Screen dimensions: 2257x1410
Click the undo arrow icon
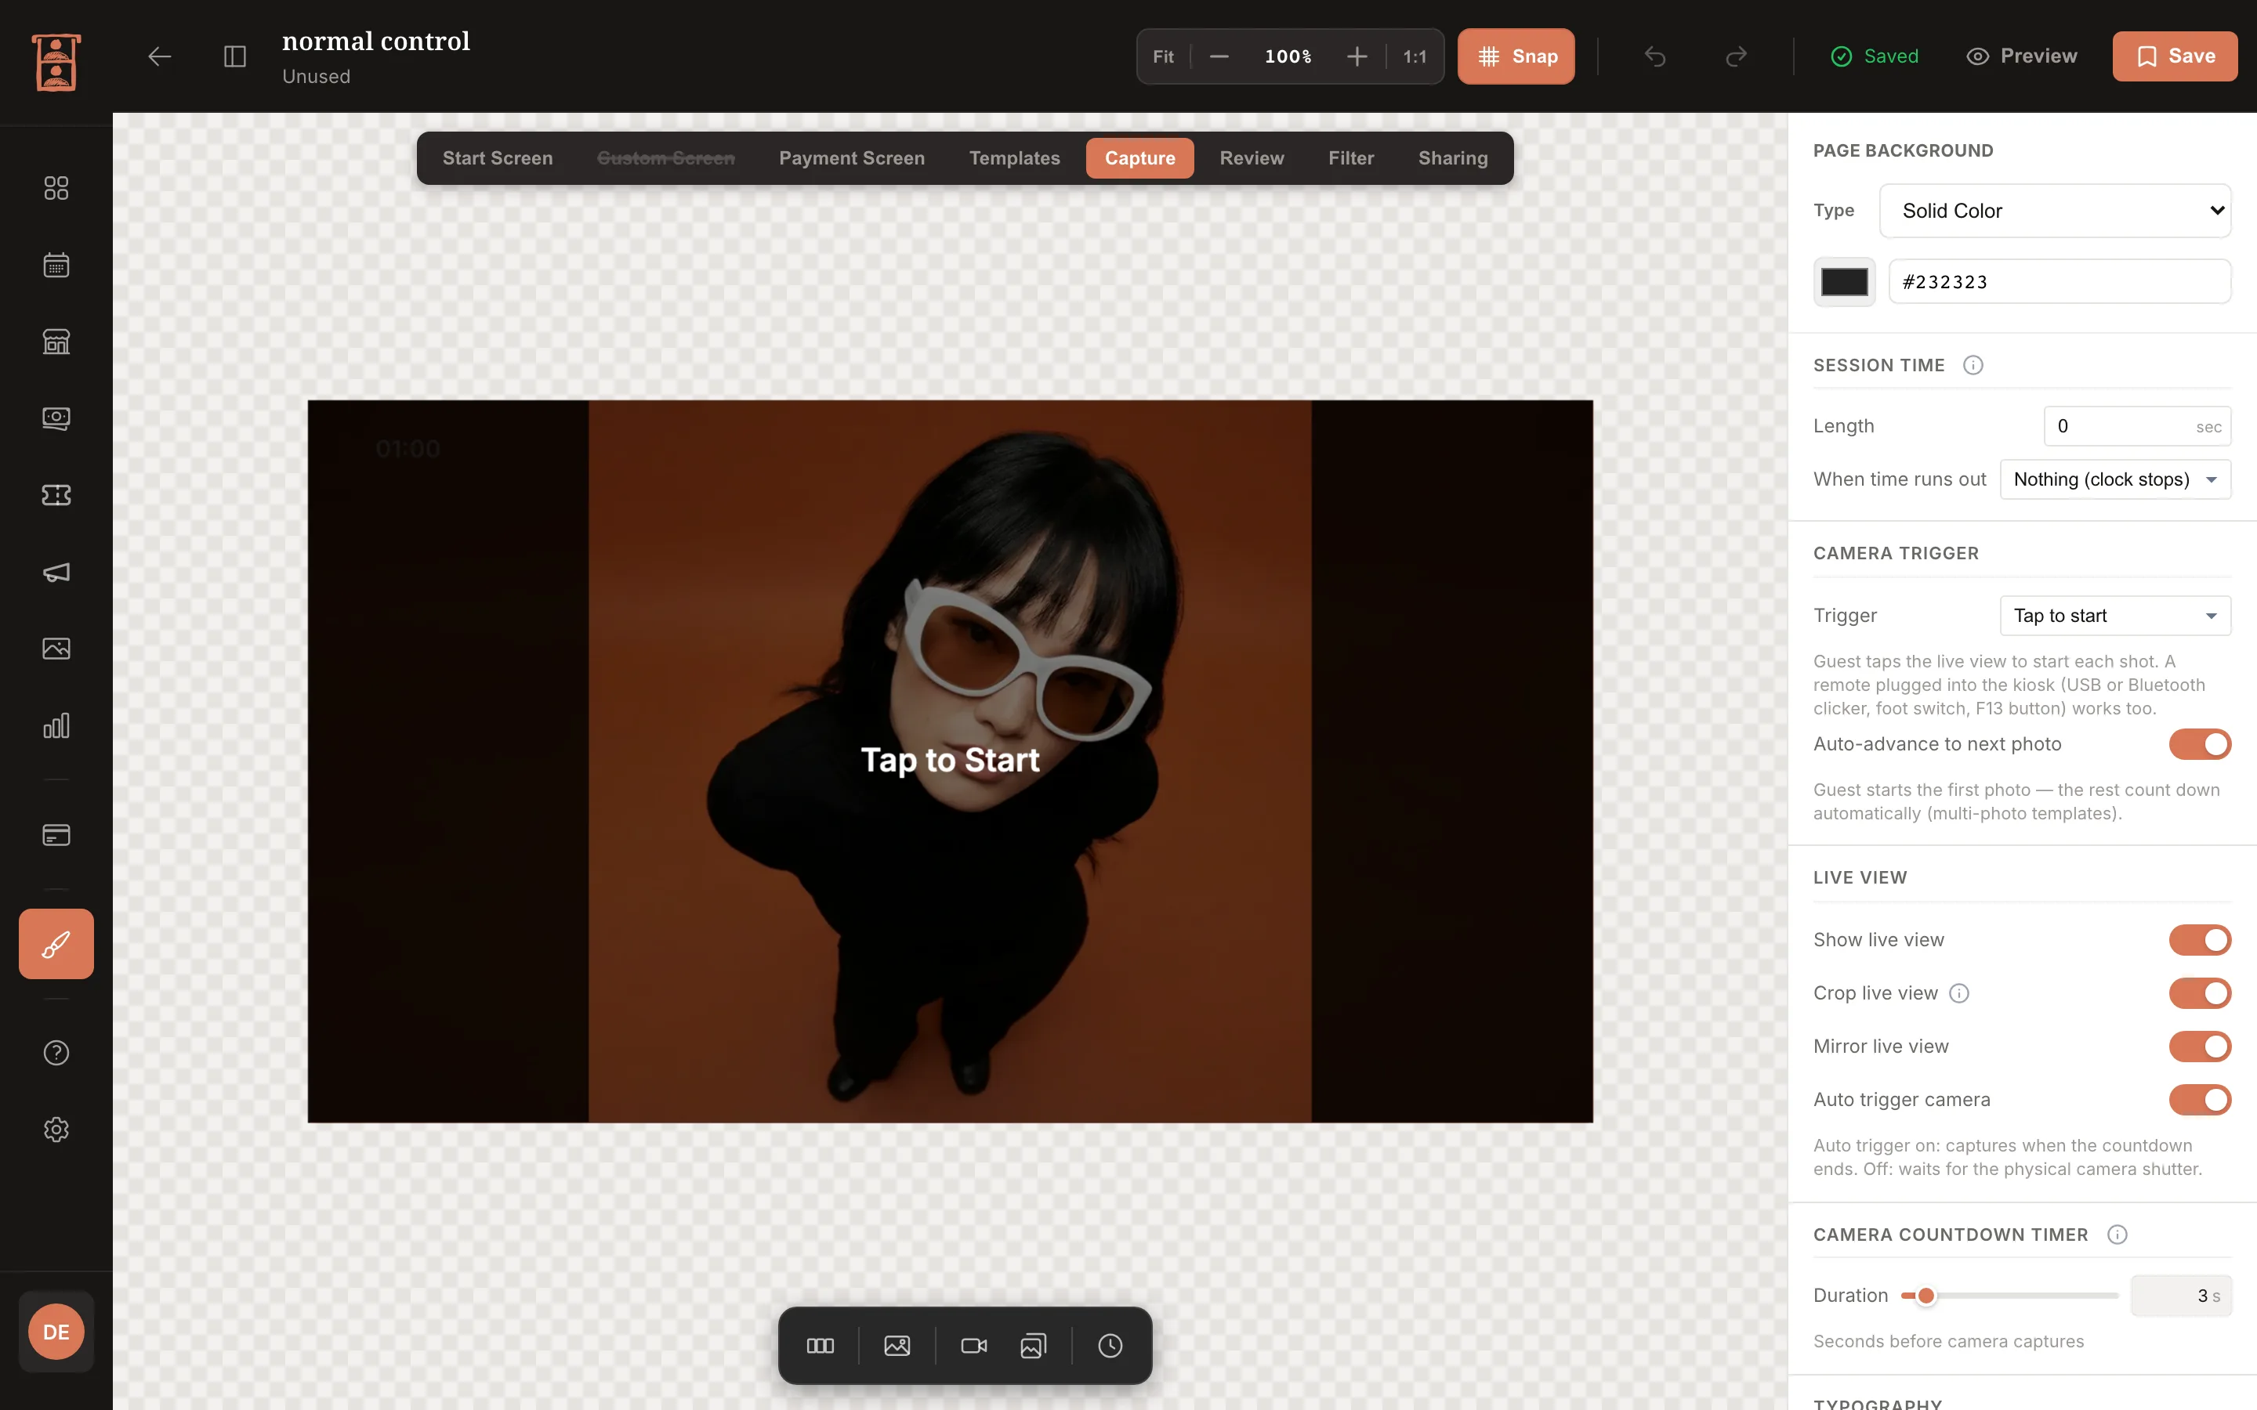pyautogui.click(x=1654, y=57)
